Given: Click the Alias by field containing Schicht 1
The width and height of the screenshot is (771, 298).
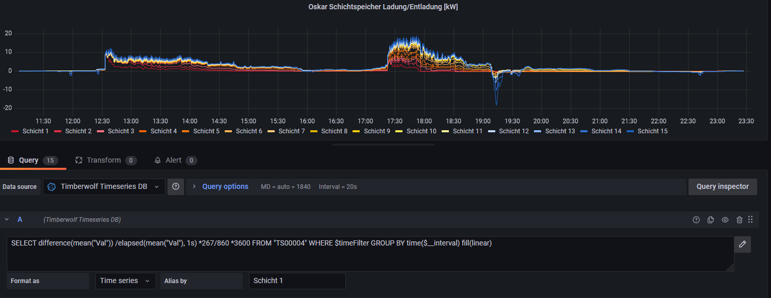Looking at the screenshot, I should point(297,281).
